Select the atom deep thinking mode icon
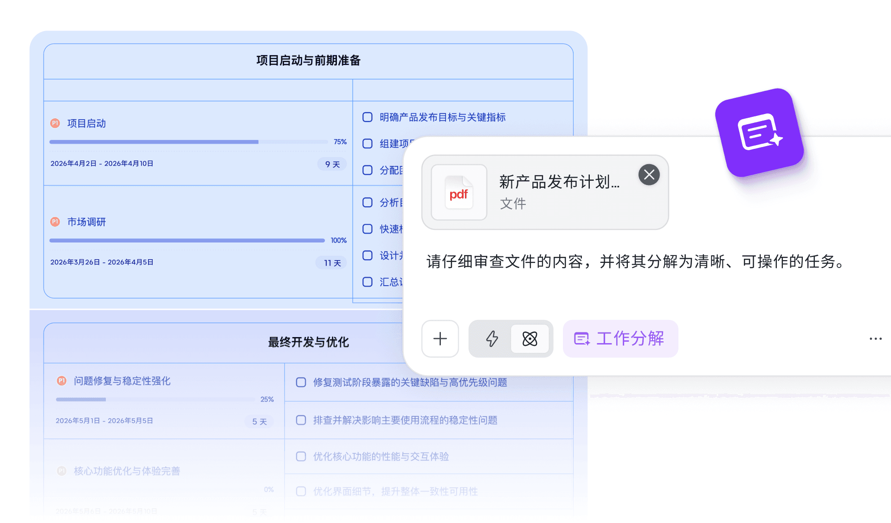This screenshot has width=891, height=523. click(x=529, y=339)
